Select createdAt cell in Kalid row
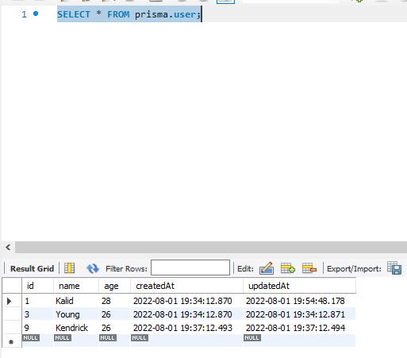 tap(186, 301)
